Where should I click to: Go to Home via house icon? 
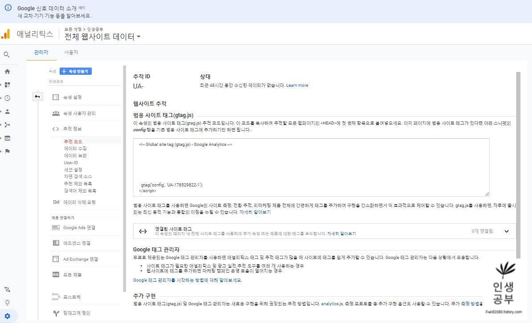[7, 72]
